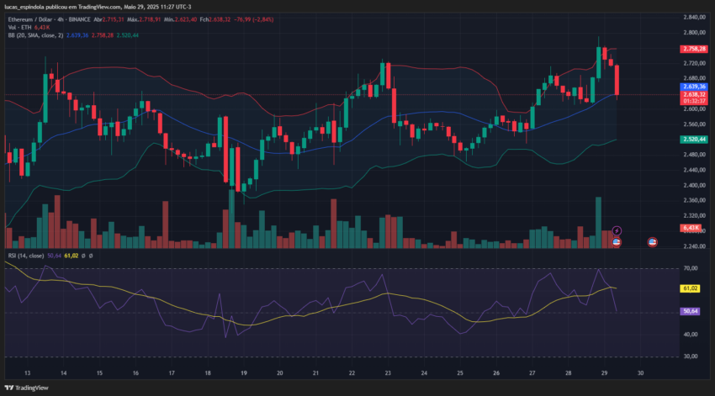
Task: Click the date label 16 on time axis
Action: 135,372
